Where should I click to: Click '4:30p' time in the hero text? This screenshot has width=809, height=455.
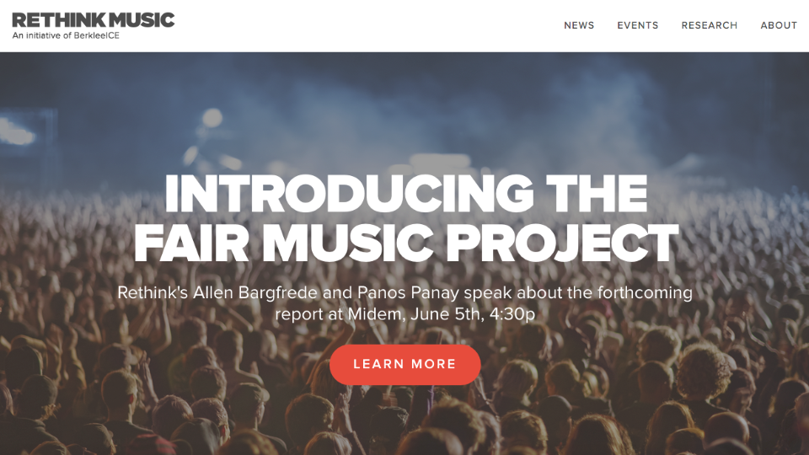pyautogui.click(x=512, y=313)
